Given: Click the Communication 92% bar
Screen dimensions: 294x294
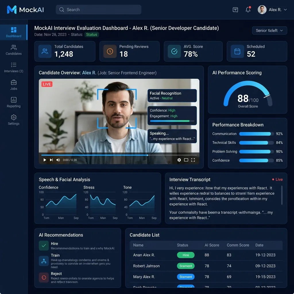Looking at the screenshot, I should [256, 134].
